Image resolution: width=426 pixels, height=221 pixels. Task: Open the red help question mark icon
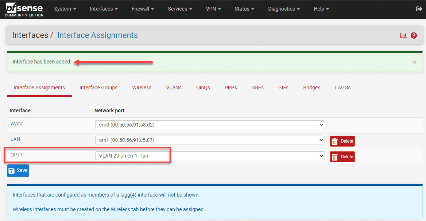click(414, 35)
